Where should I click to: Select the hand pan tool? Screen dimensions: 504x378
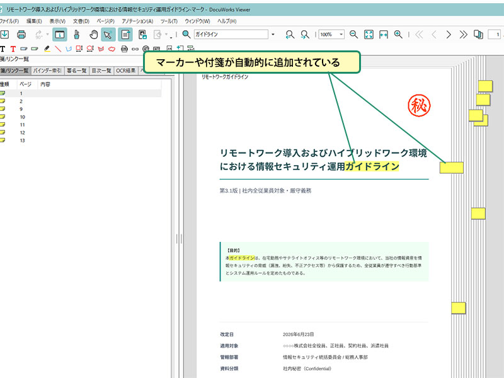(93, 35)
